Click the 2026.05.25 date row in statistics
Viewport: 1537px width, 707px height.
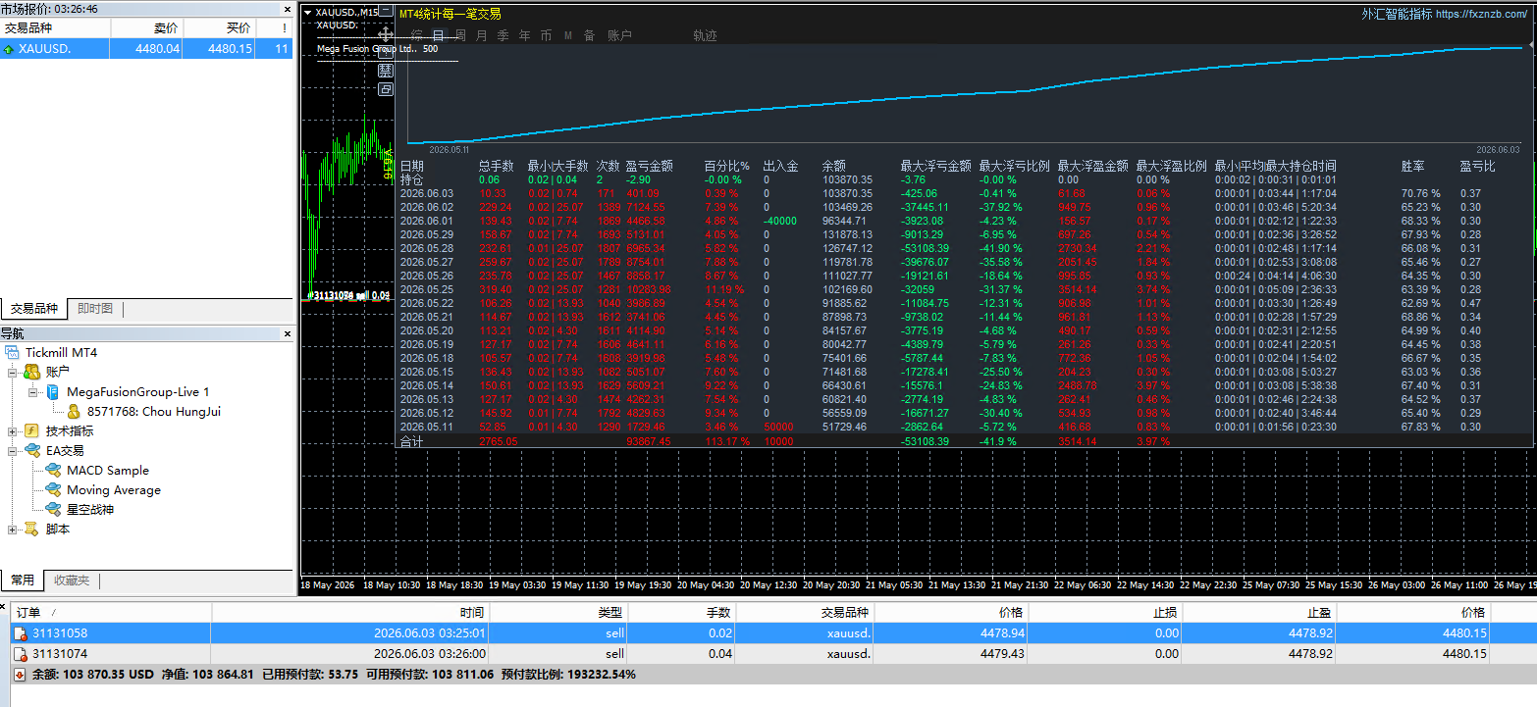427,289
